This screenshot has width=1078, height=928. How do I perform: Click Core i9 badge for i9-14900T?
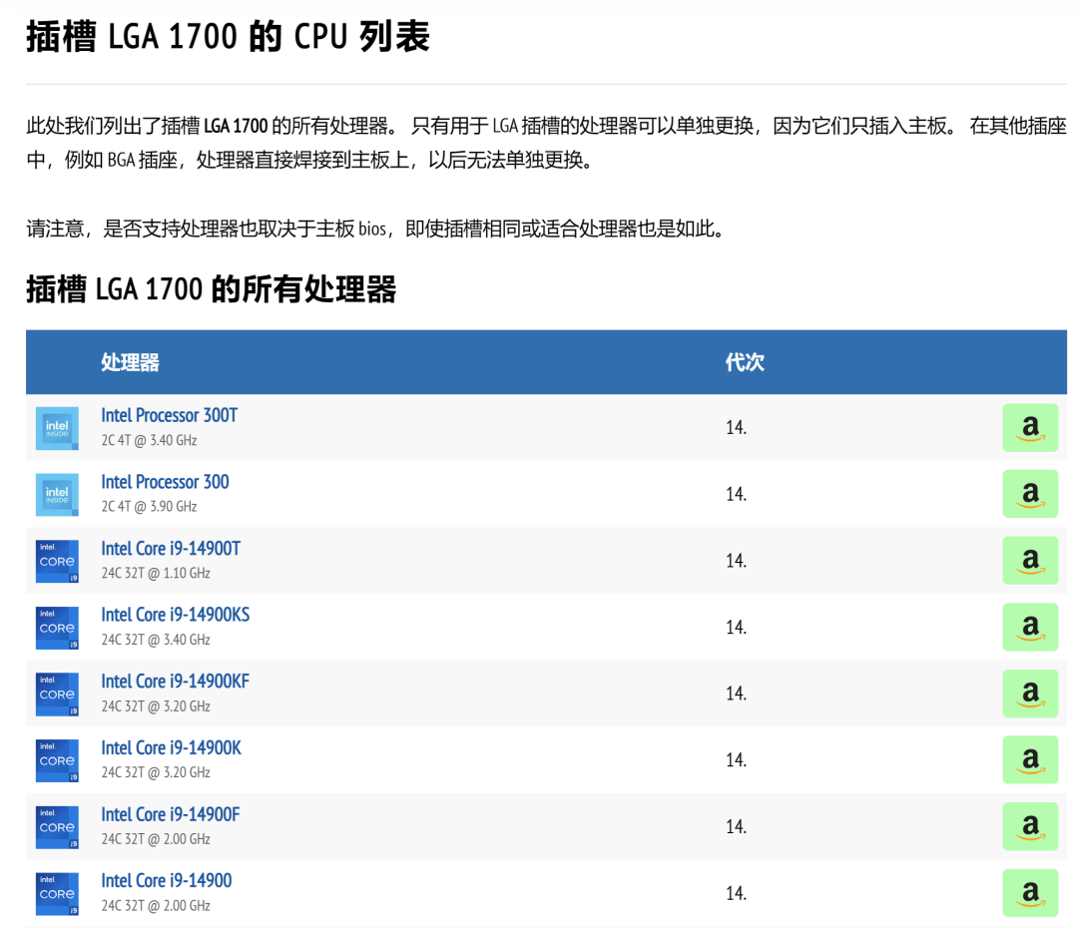(x=57, y=561)
